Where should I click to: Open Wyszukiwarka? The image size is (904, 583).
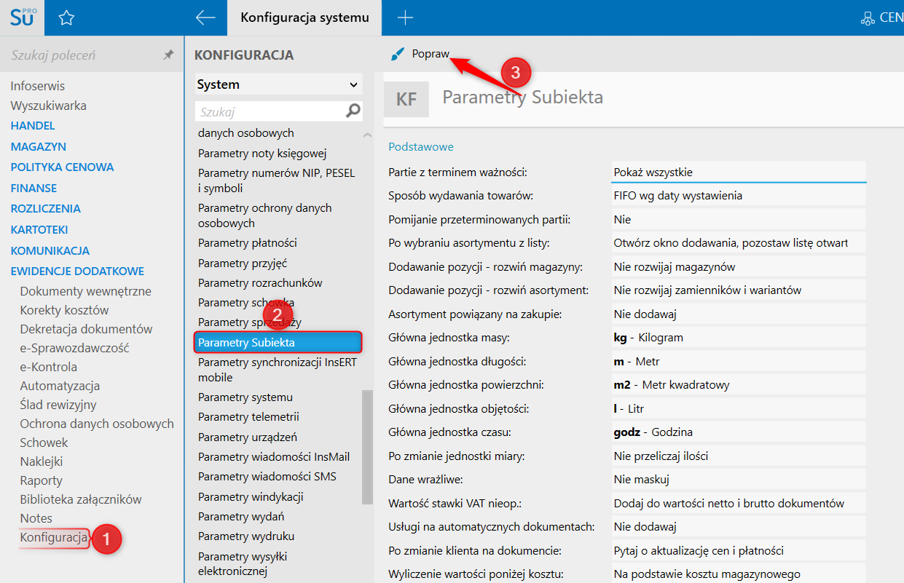pos(48,106)
